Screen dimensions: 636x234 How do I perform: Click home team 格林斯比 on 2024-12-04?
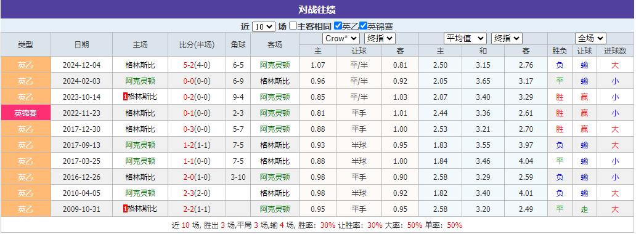141,65
